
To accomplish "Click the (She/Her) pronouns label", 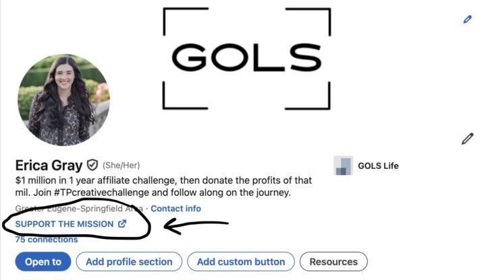I will click(x=121, y=166).
